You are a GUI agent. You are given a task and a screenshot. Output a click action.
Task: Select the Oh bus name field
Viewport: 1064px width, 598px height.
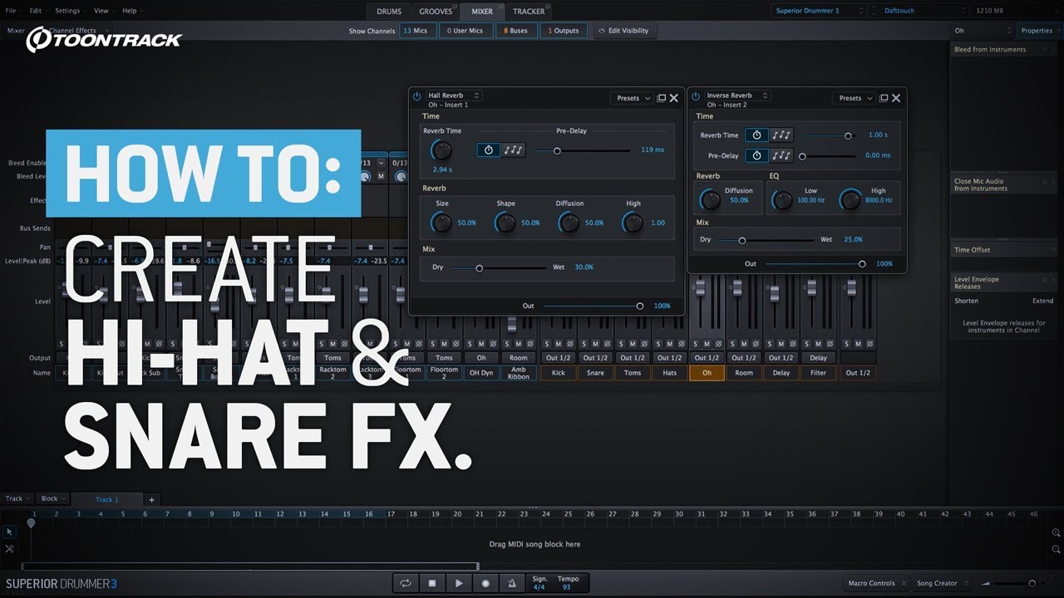(707, 373)
